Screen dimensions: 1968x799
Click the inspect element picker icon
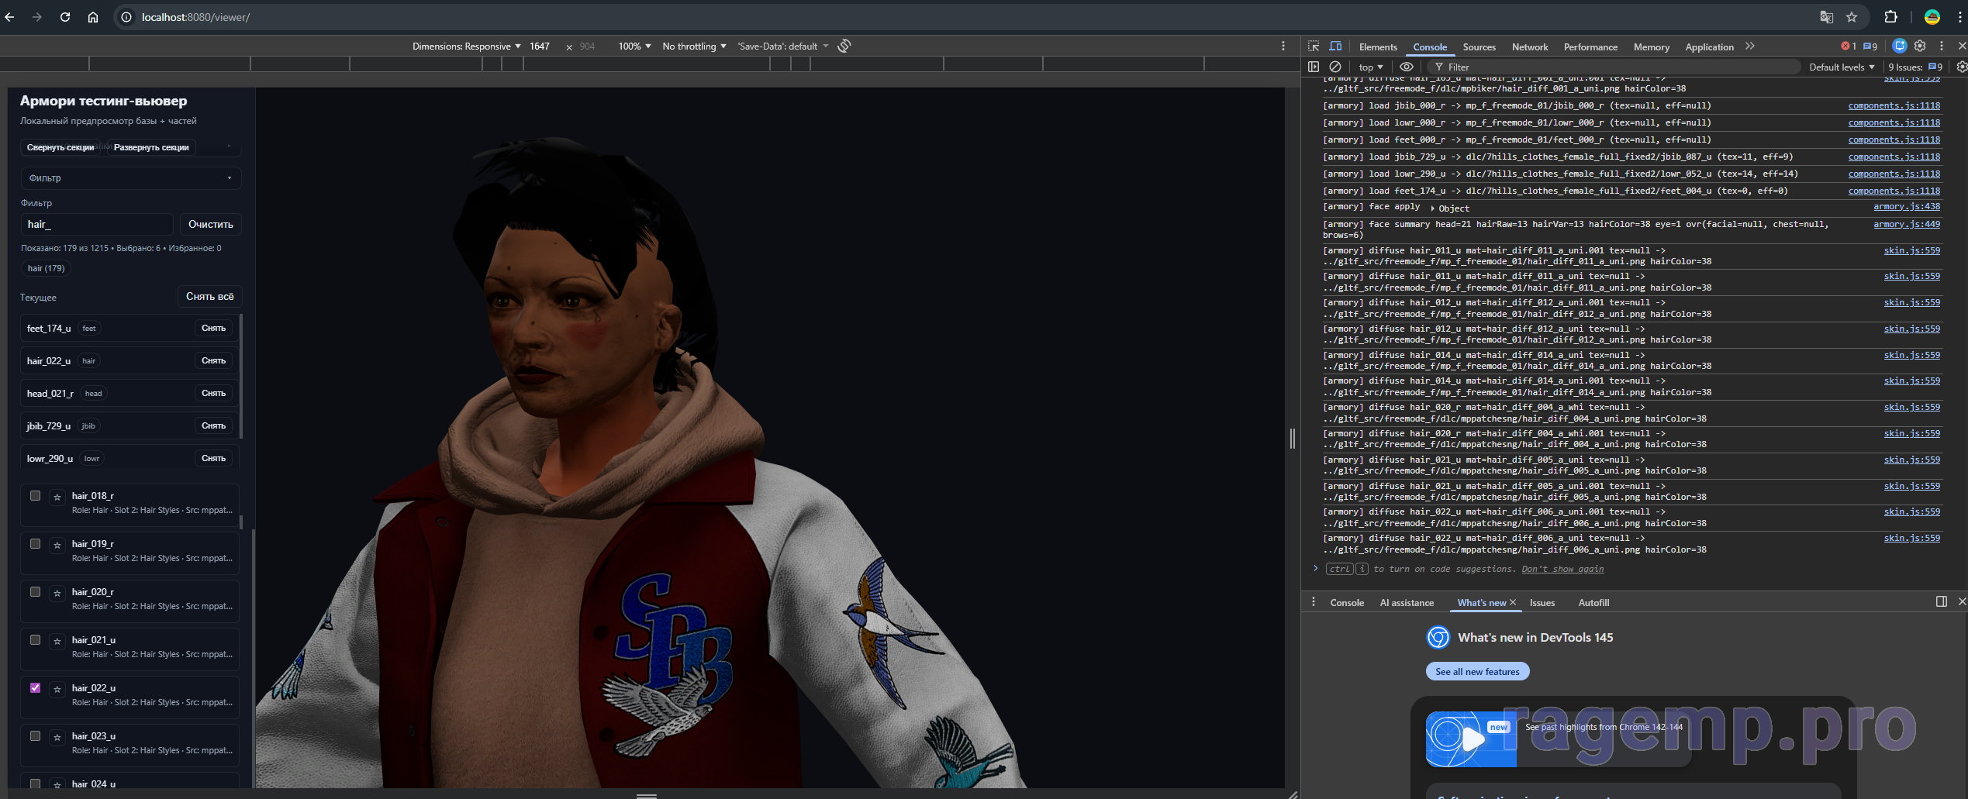1313,46
